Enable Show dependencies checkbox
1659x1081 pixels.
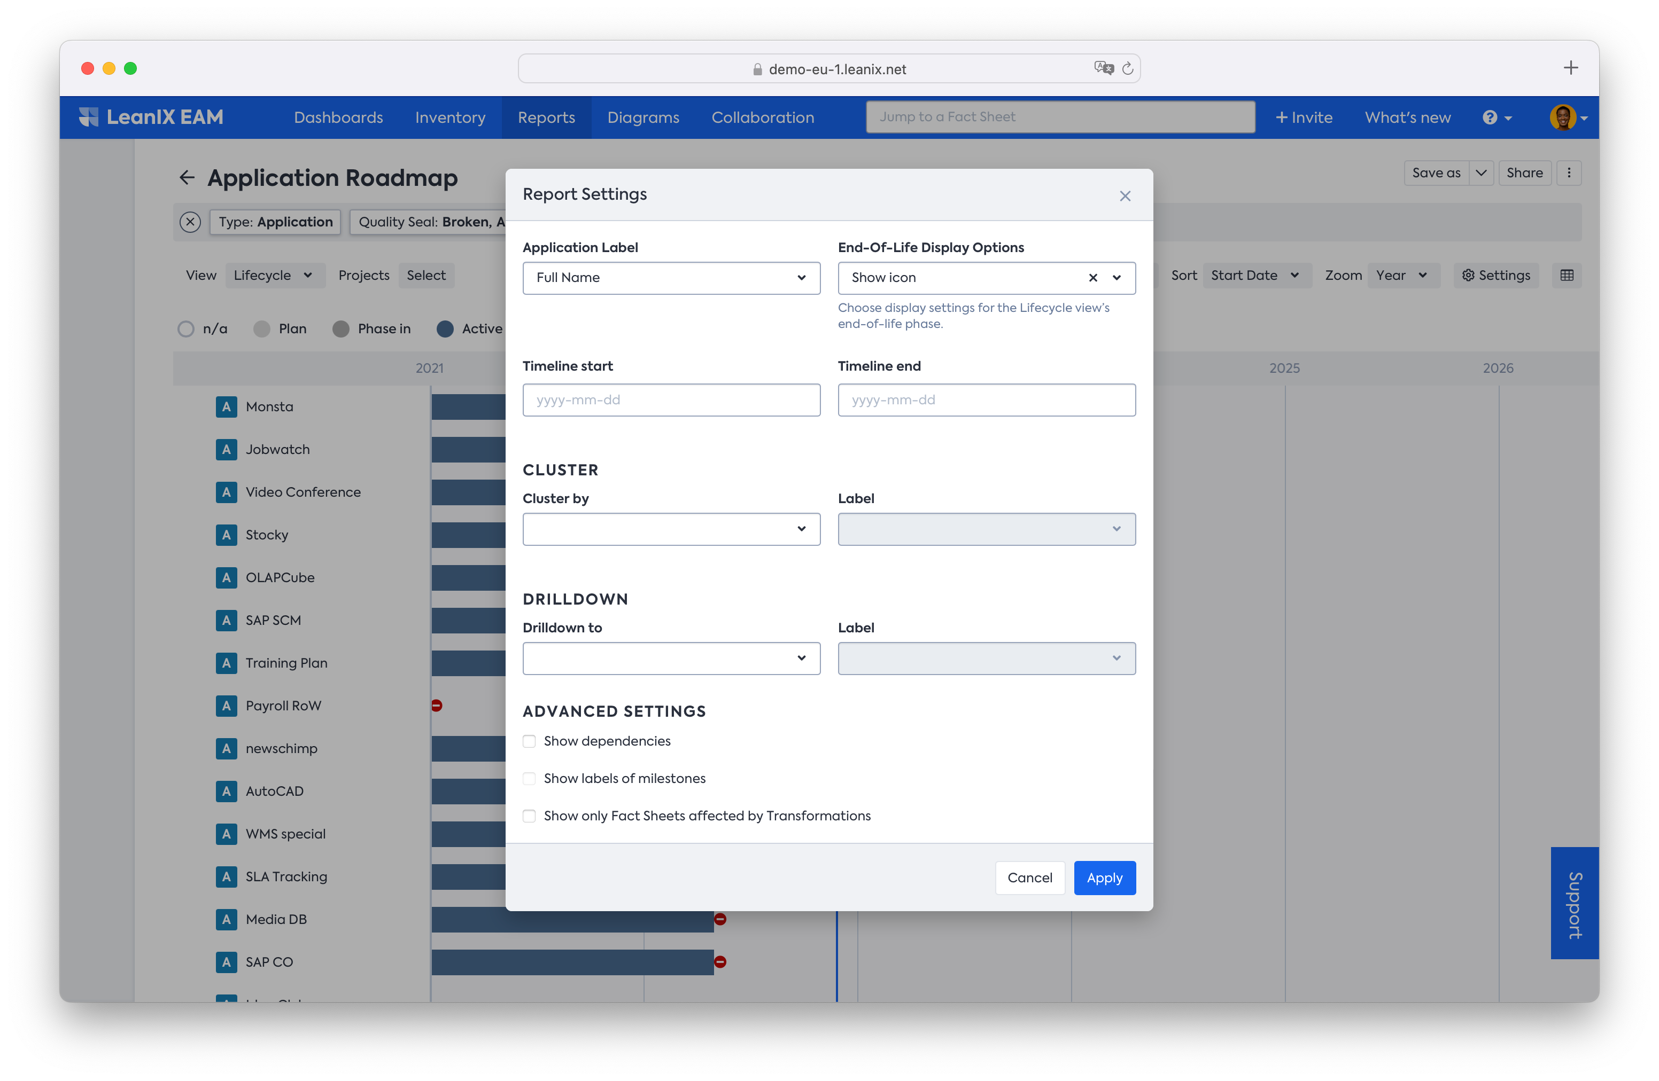[529, 741]
